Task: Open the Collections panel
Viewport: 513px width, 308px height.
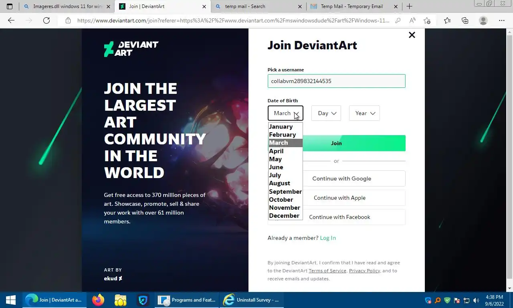Action: tap(465, 20)
